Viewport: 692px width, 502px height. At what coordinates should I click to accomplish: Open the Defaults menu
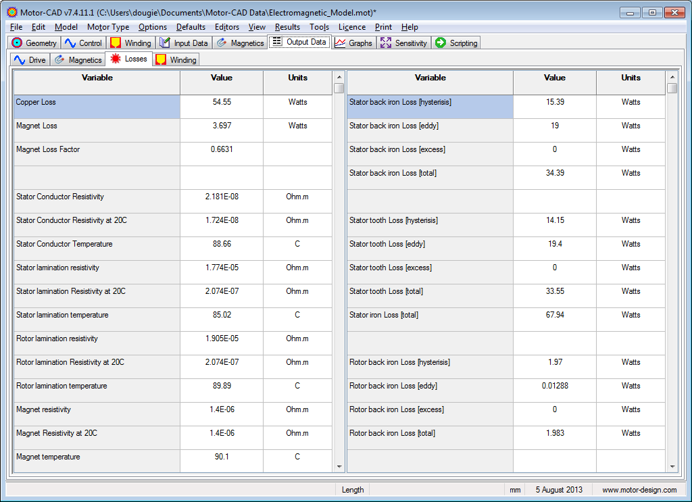pyautogui.click(x=191, y=27)
